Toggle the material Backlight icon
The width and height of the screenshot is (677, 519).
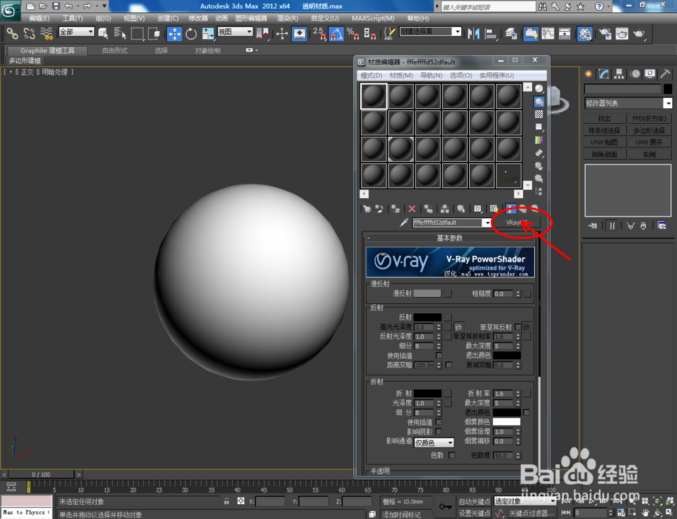click(x=539, y=101)
